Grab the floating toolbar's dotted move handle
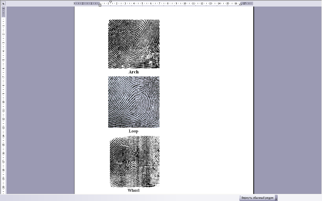The width and height of the screenshot is (322, 201). pyautogui.click(x=240, y=198)
